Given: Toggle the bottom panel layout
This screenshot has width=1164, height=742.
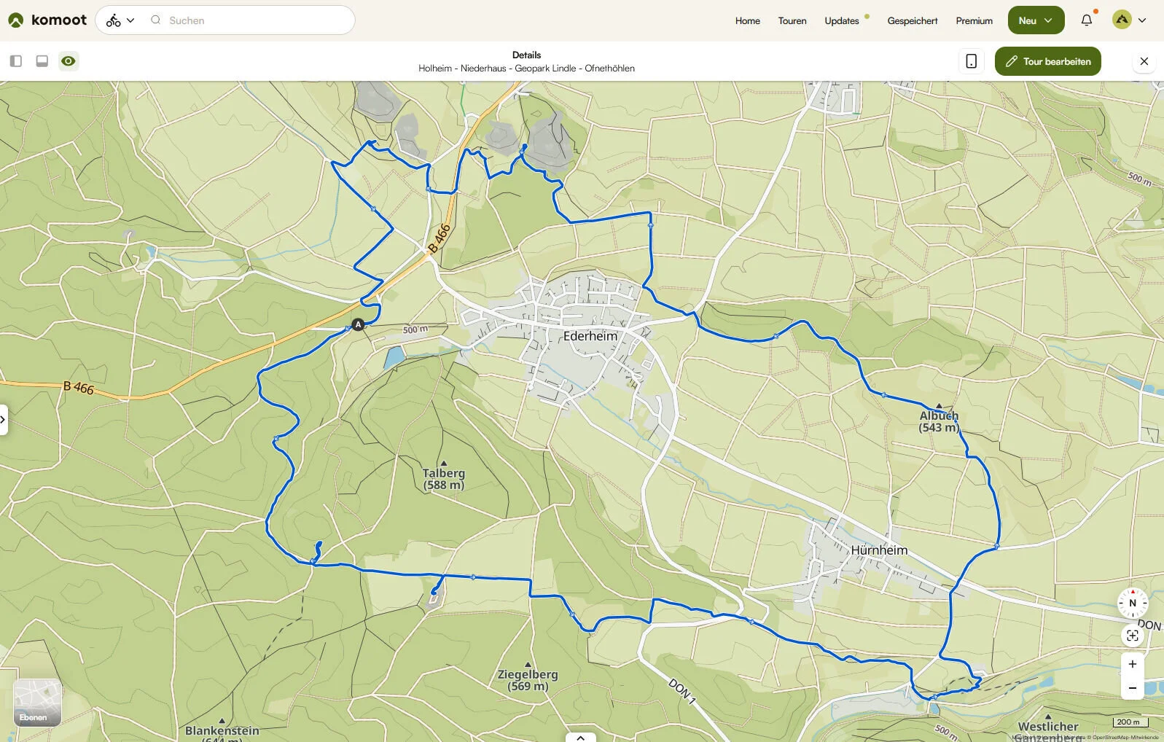Looking at the screenshot, I should click(x=42, y=61).
